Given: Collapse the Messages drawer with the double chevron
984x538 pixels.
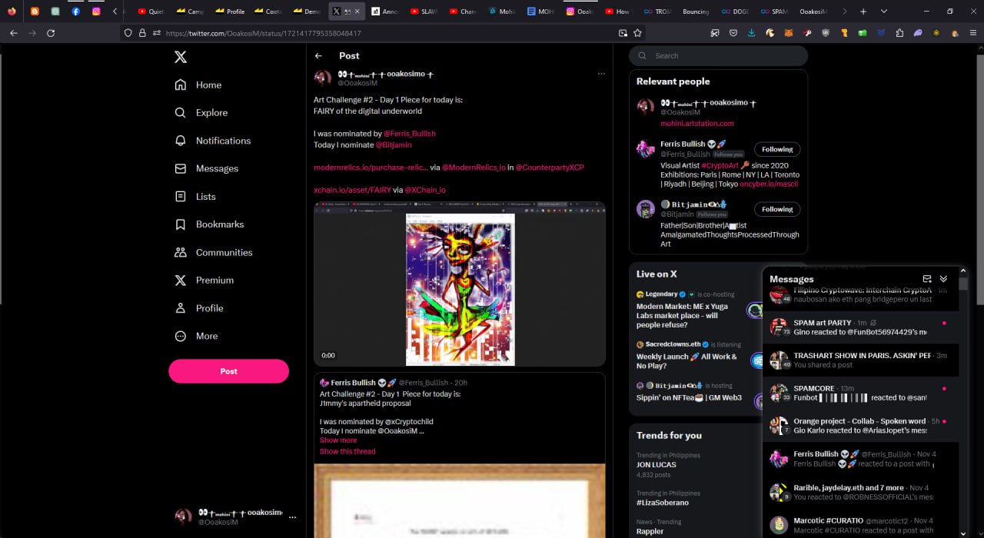Looking at the screenshot, I should point(944,279).
